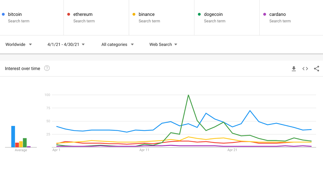Click the Apr 11 axis label
Screen dimensions: 323x171
pos(144,150)
